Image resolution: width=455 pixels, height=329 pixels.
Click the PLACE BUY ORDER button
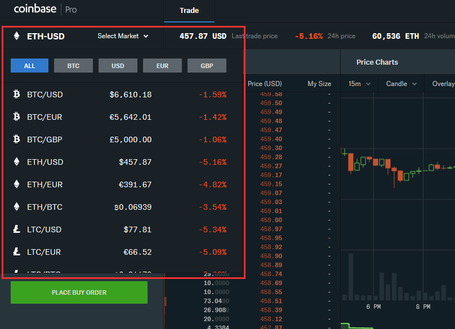click(79, 292)
